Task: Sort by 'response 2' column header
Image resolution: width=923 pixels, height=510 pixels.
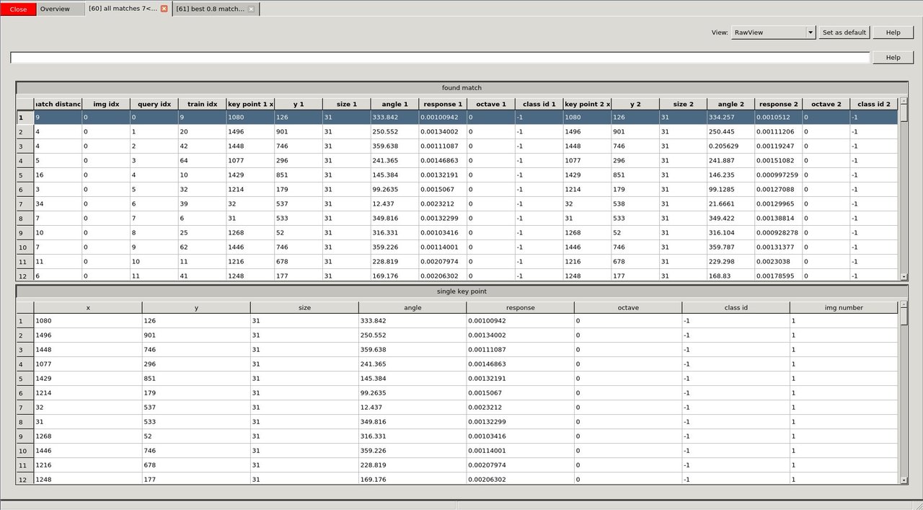Action: [778, 104]
